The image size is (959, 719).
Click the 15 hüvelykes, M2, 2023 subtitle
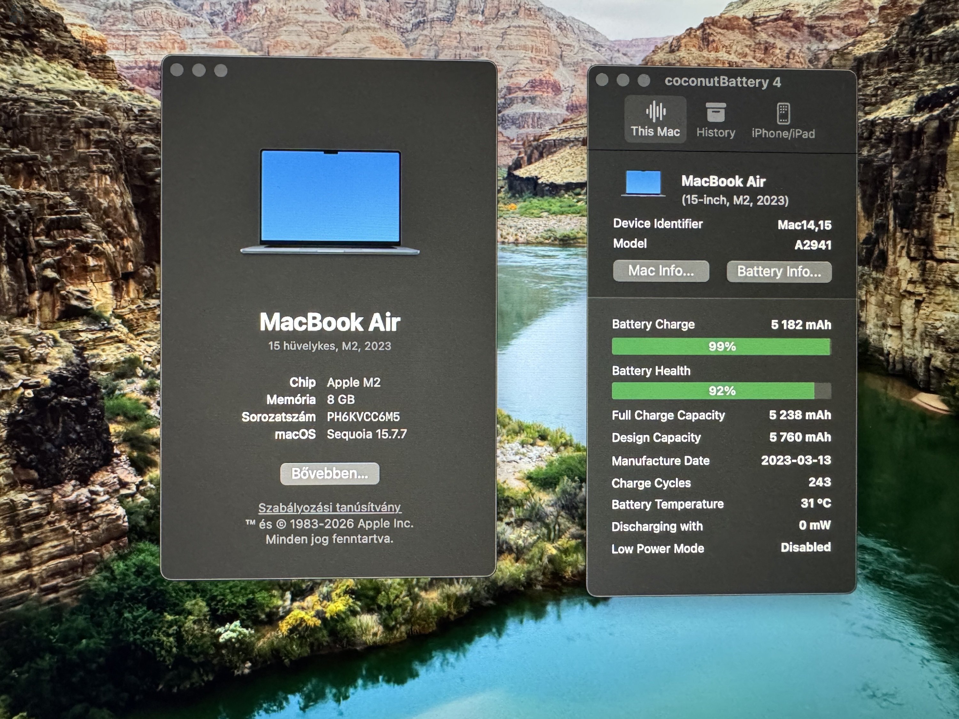pos(330,346)
